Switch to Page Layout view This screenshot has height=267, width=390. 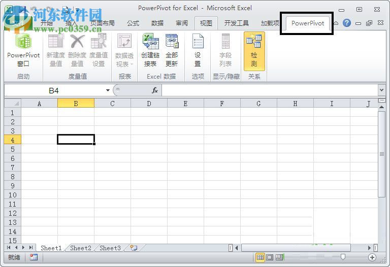(270, 257)
